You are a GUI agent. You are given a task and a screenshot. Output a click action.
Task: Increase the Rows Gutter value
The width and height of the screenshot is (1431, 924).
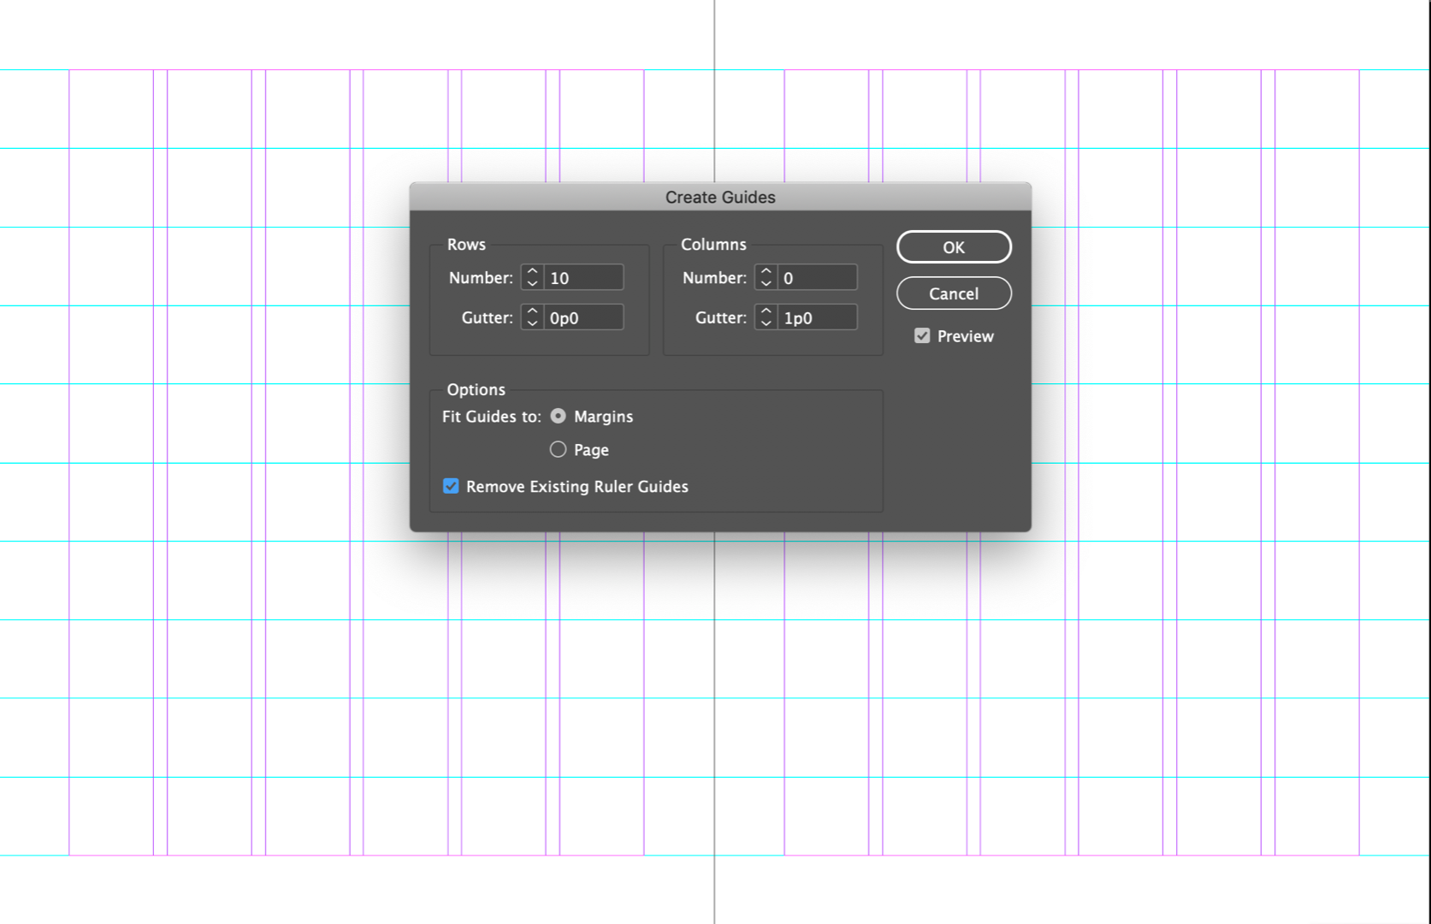coord(532,311)
